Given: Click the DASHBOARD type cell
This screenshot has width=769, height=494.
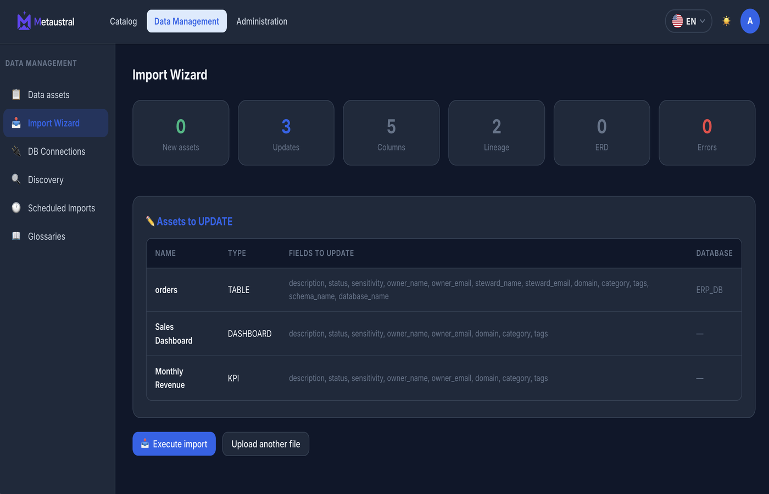Looking at the screenshot, I should click(249, 334).
